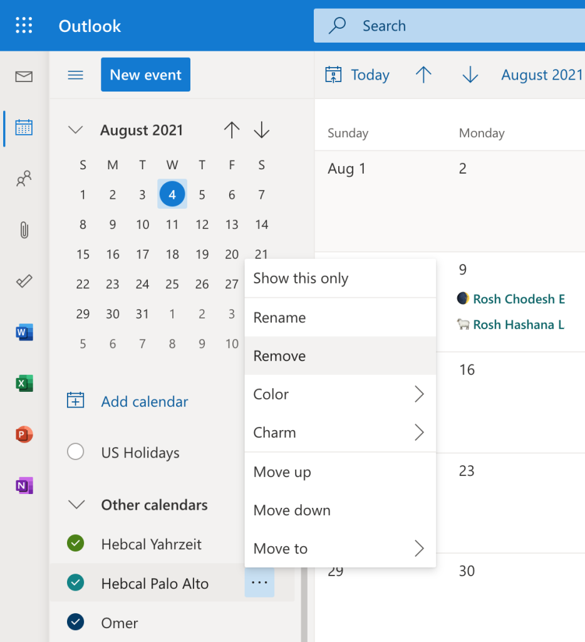585x642 pixels.
Task: Enable the US Holidays calendar
Action: [75, 451]
